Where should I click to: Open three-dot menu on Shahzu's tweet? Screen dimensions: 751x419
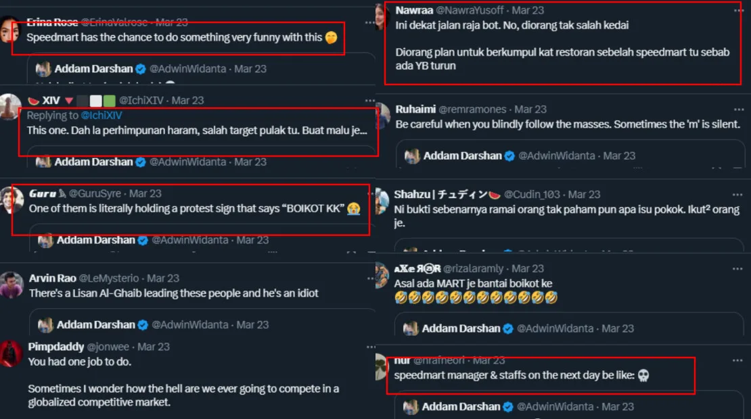739,194
